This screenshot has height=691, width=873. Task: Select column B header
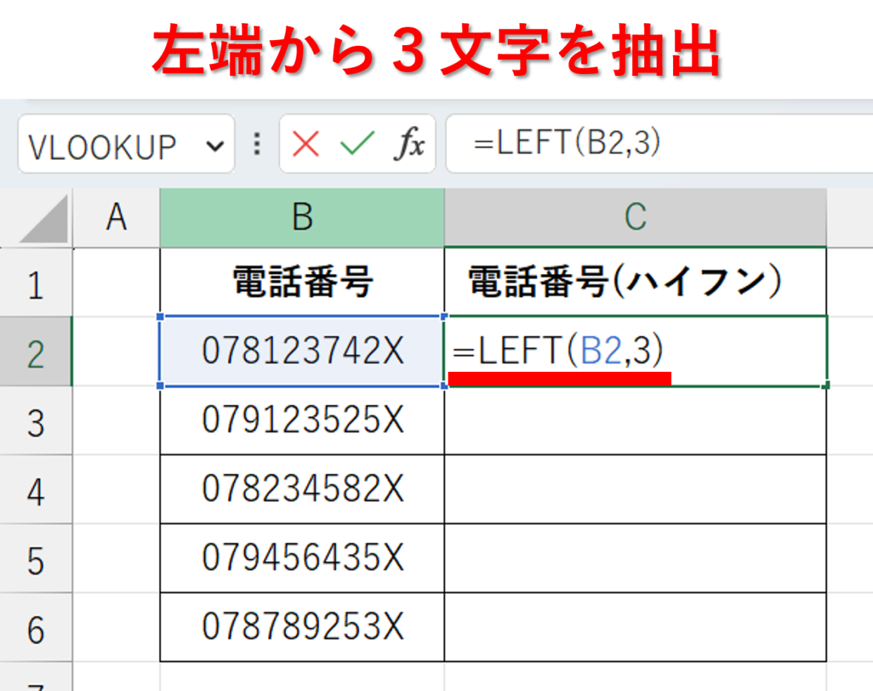[x=302, y=217]
